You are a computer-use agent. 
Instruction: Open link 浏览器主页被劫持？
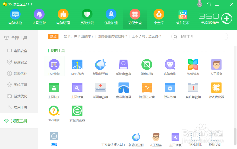pos(113,36)
